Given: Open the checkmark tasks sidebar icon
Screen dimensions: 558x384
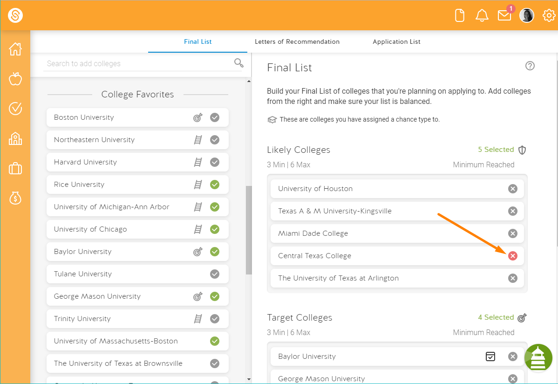Looking at the screenshot, I should tap(15, 108).
